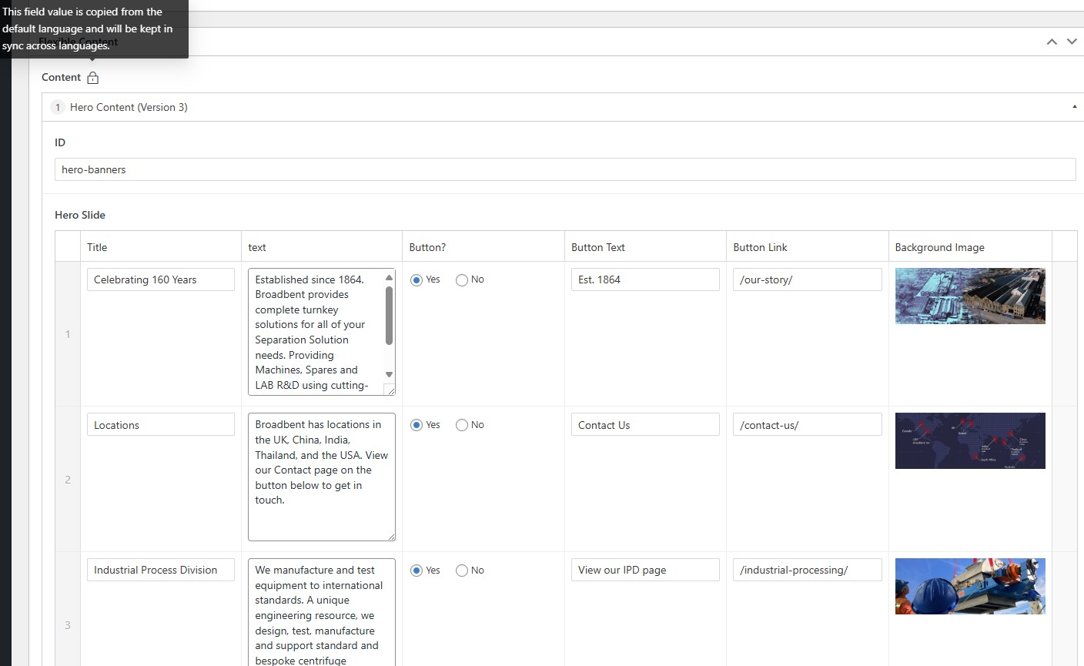1084x666 pixels.
Task: Click the Button Text column header
Action: (598, 247)
